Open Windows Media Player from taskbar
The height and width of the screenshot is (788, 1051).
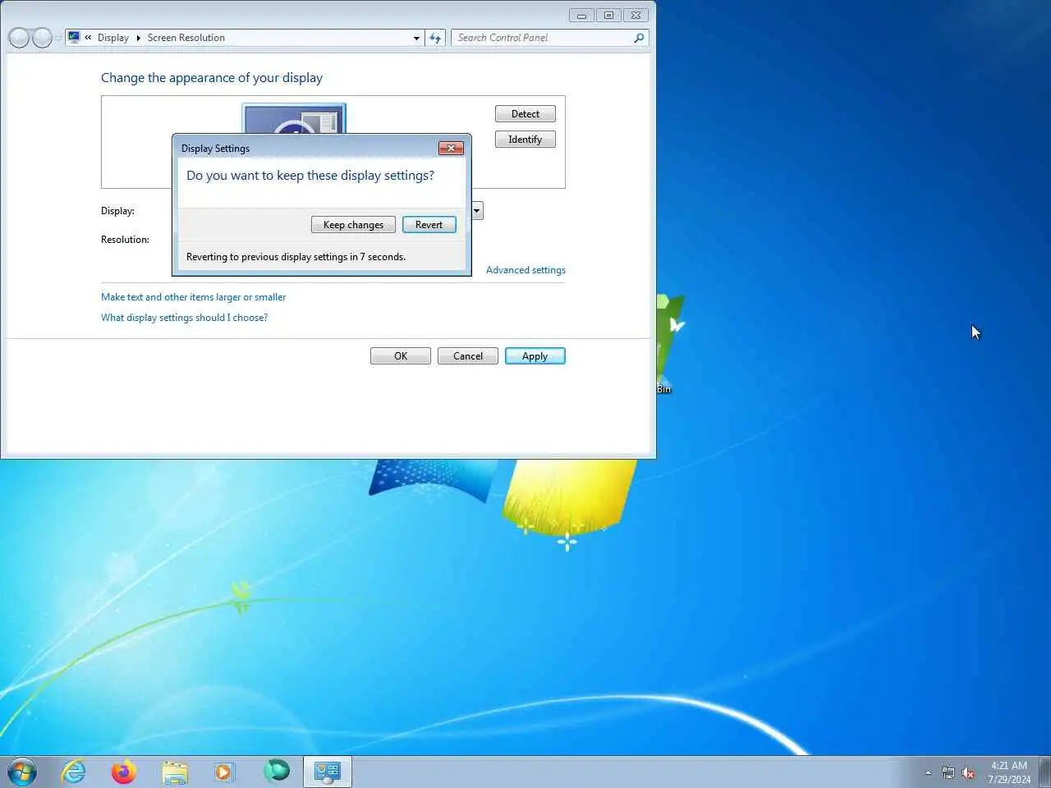[225, 772]
